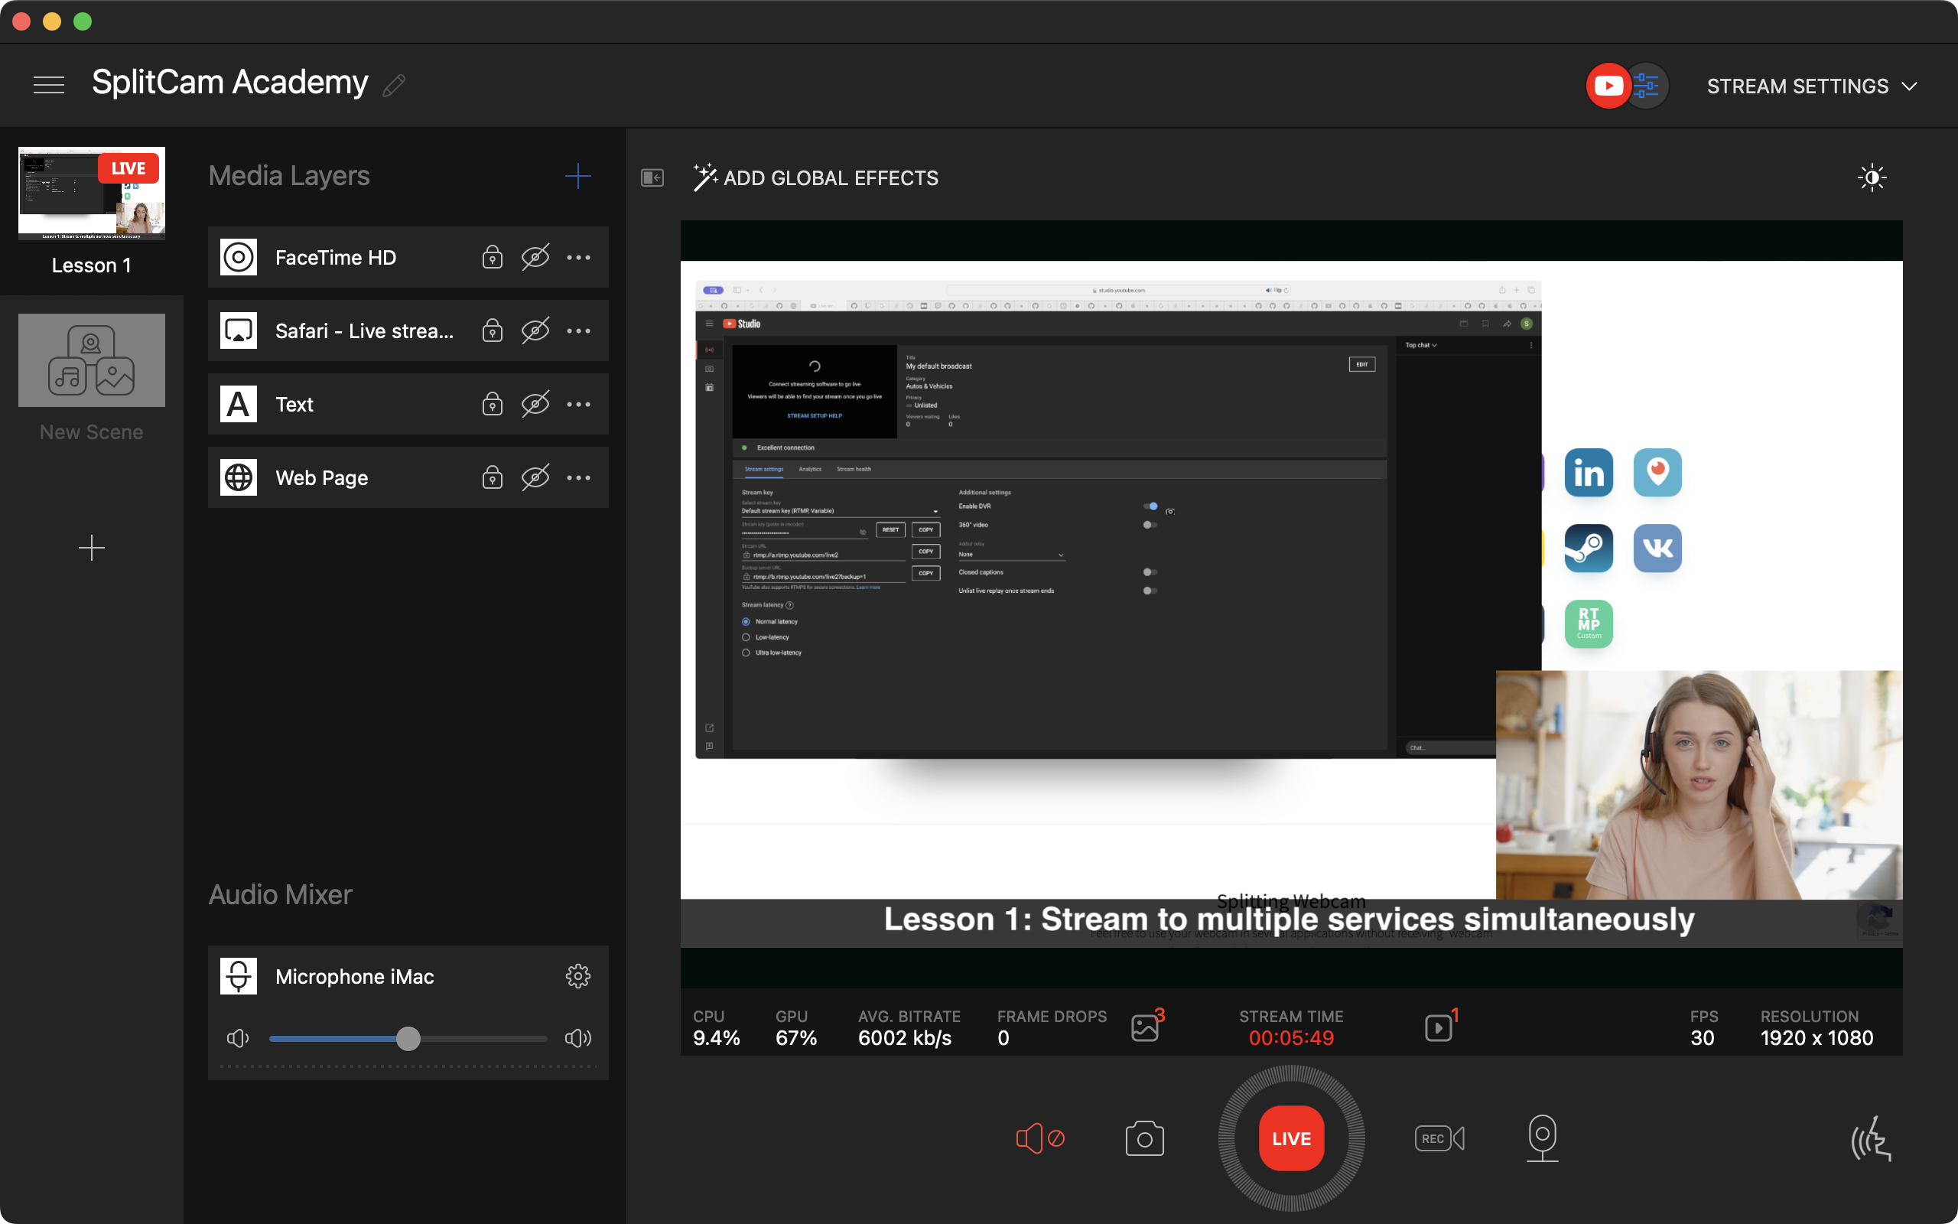
Task: Select the Text layer icon
Action: pyautogui.click(x=239, y=404)
